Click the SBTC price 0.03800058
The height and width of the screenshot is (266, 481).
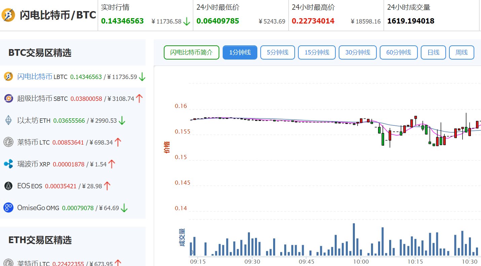[86, 99]
